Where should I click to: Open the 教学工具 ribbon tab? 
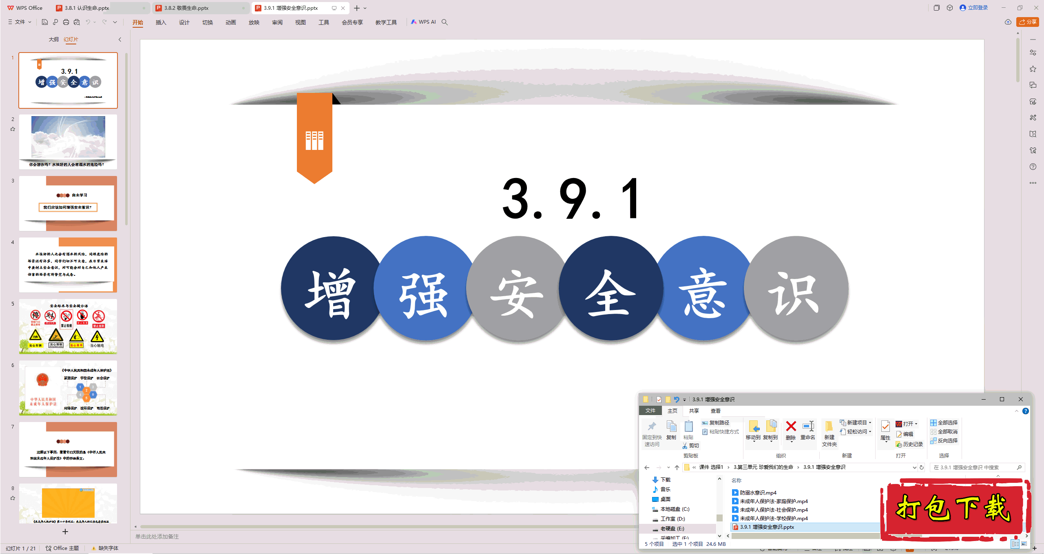(386, 22)
